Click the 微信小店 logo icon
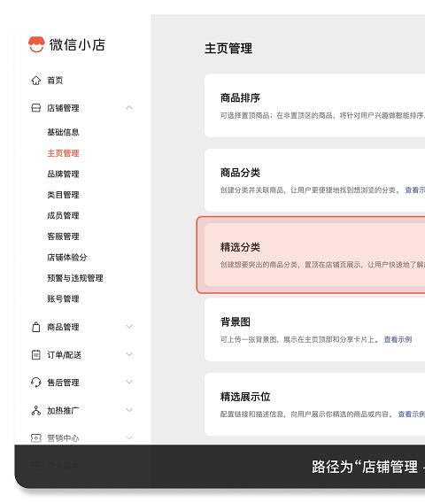425x503 pixels. click(x=36, y=44)
